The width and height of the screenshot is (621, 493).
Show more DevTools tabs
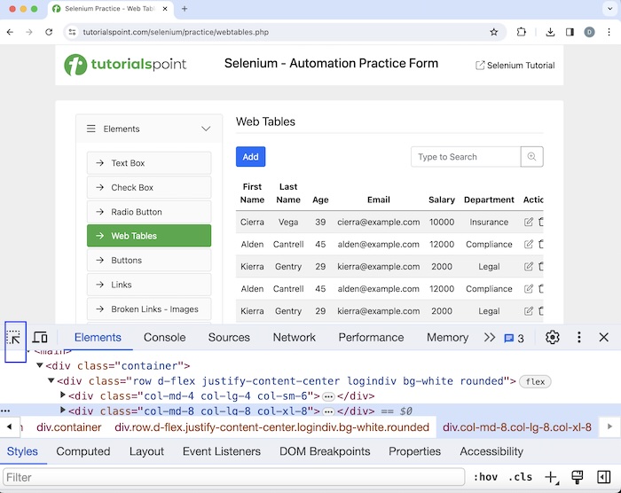490,338
